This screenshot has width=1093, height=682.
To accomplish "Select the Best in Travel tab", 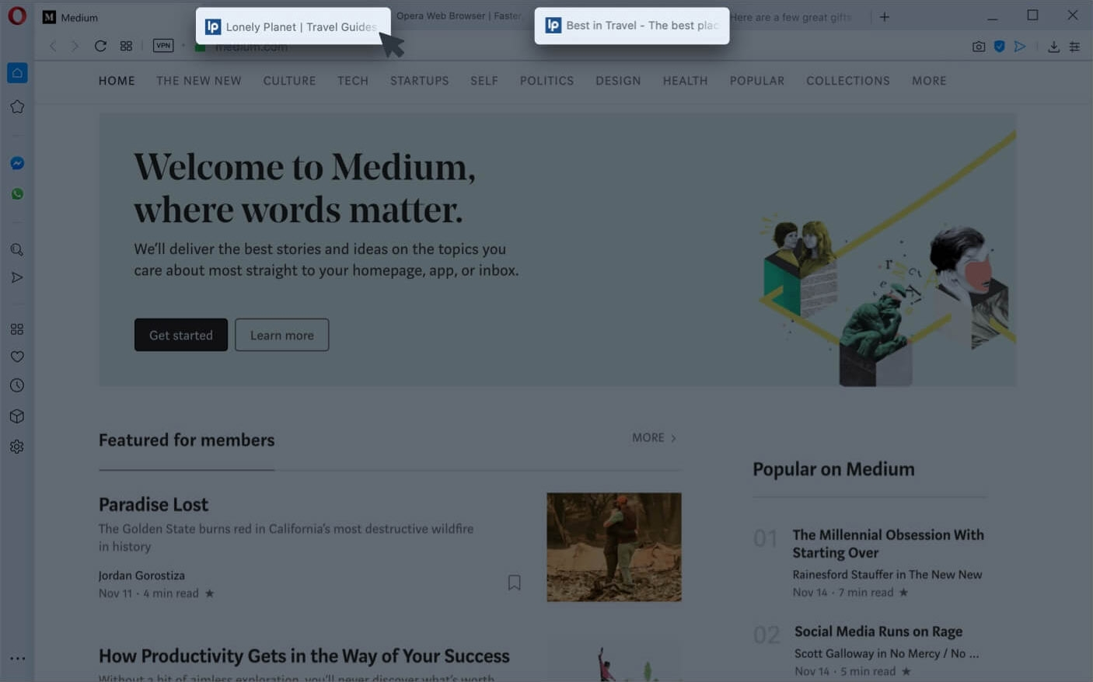I will tap(631, 26).
